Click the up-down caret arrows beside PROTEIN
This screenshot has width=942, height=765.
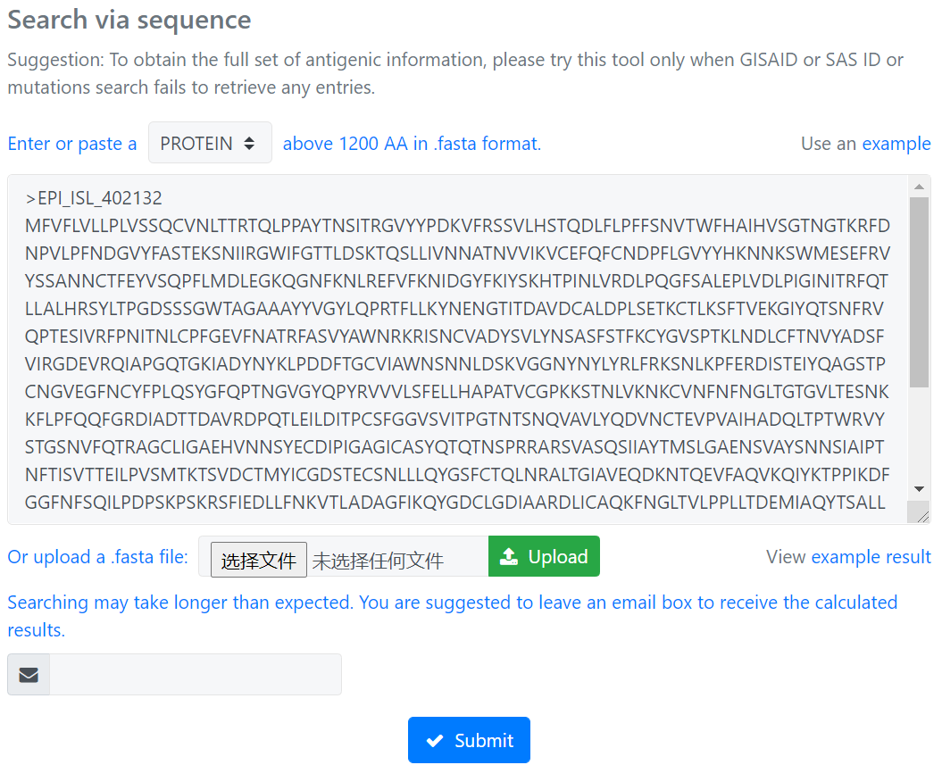pos(249,144)
